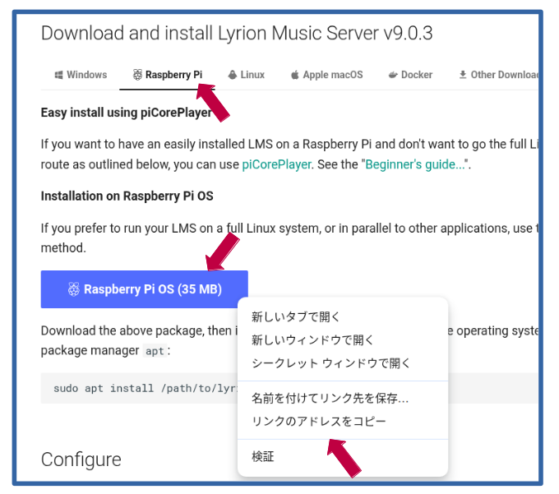This screenshot has height=494, width=559.
Task: Select the Docker whale icon
Action: (x=393, y=75)
